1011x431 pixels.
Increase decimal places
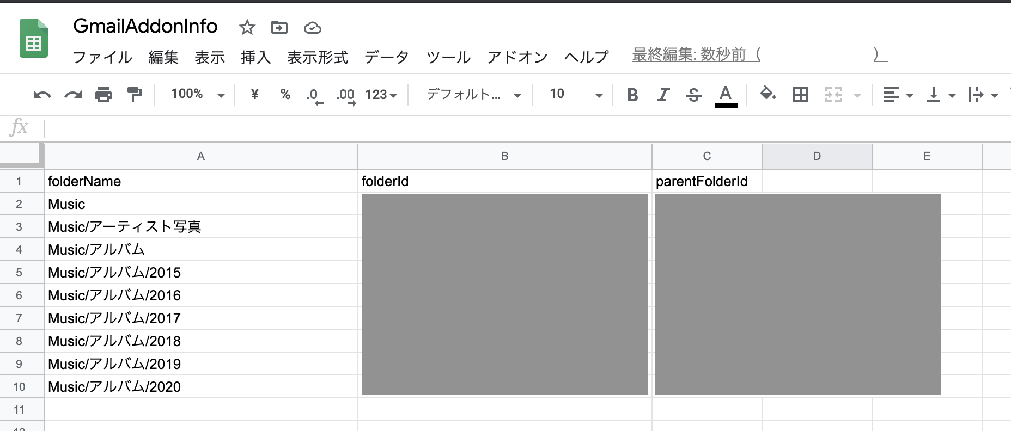tap(346, 96)
